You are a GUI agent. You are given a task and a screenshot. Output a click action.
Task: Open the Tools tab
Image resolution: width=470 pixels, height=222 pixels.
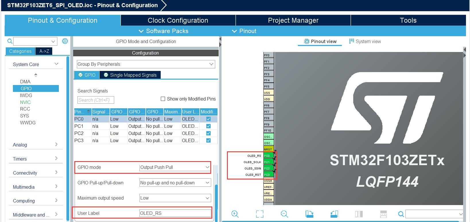pos(408,20)
